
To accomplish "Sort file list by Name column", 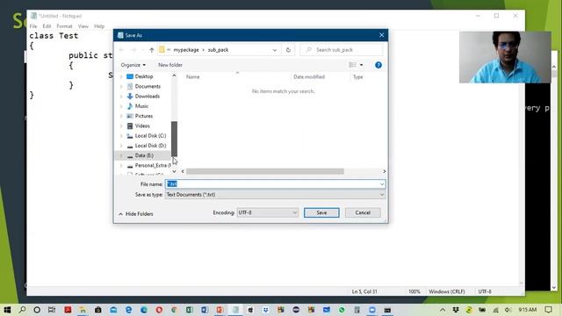I will click(193, 76).
